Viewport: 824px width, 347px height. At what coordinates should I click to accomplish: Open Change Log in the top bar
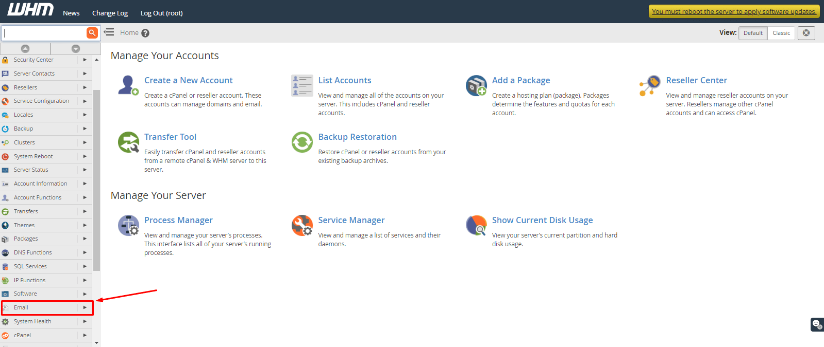coord(110,13)
